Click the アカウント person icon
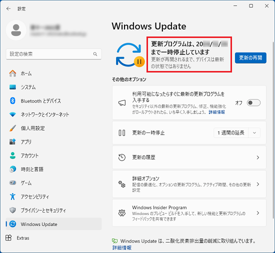This screenshot has height=253, width=275. coord(12,155)
